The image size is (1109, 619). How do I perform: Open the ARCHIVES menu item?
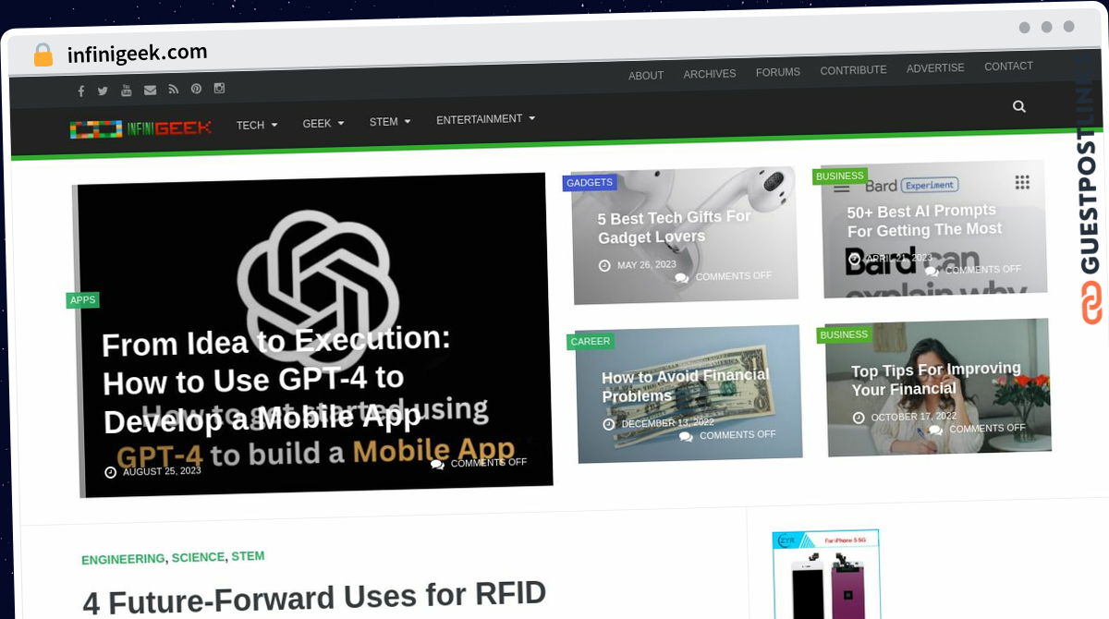[710, 74]
